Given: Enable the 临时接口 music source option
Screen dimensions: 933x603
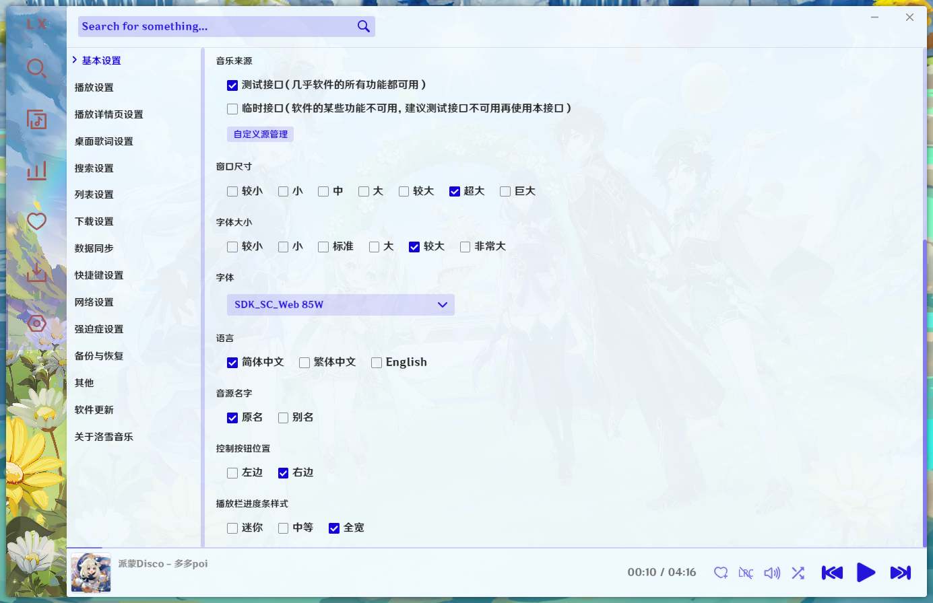Looking at the screenshot, I should [232, 108].
